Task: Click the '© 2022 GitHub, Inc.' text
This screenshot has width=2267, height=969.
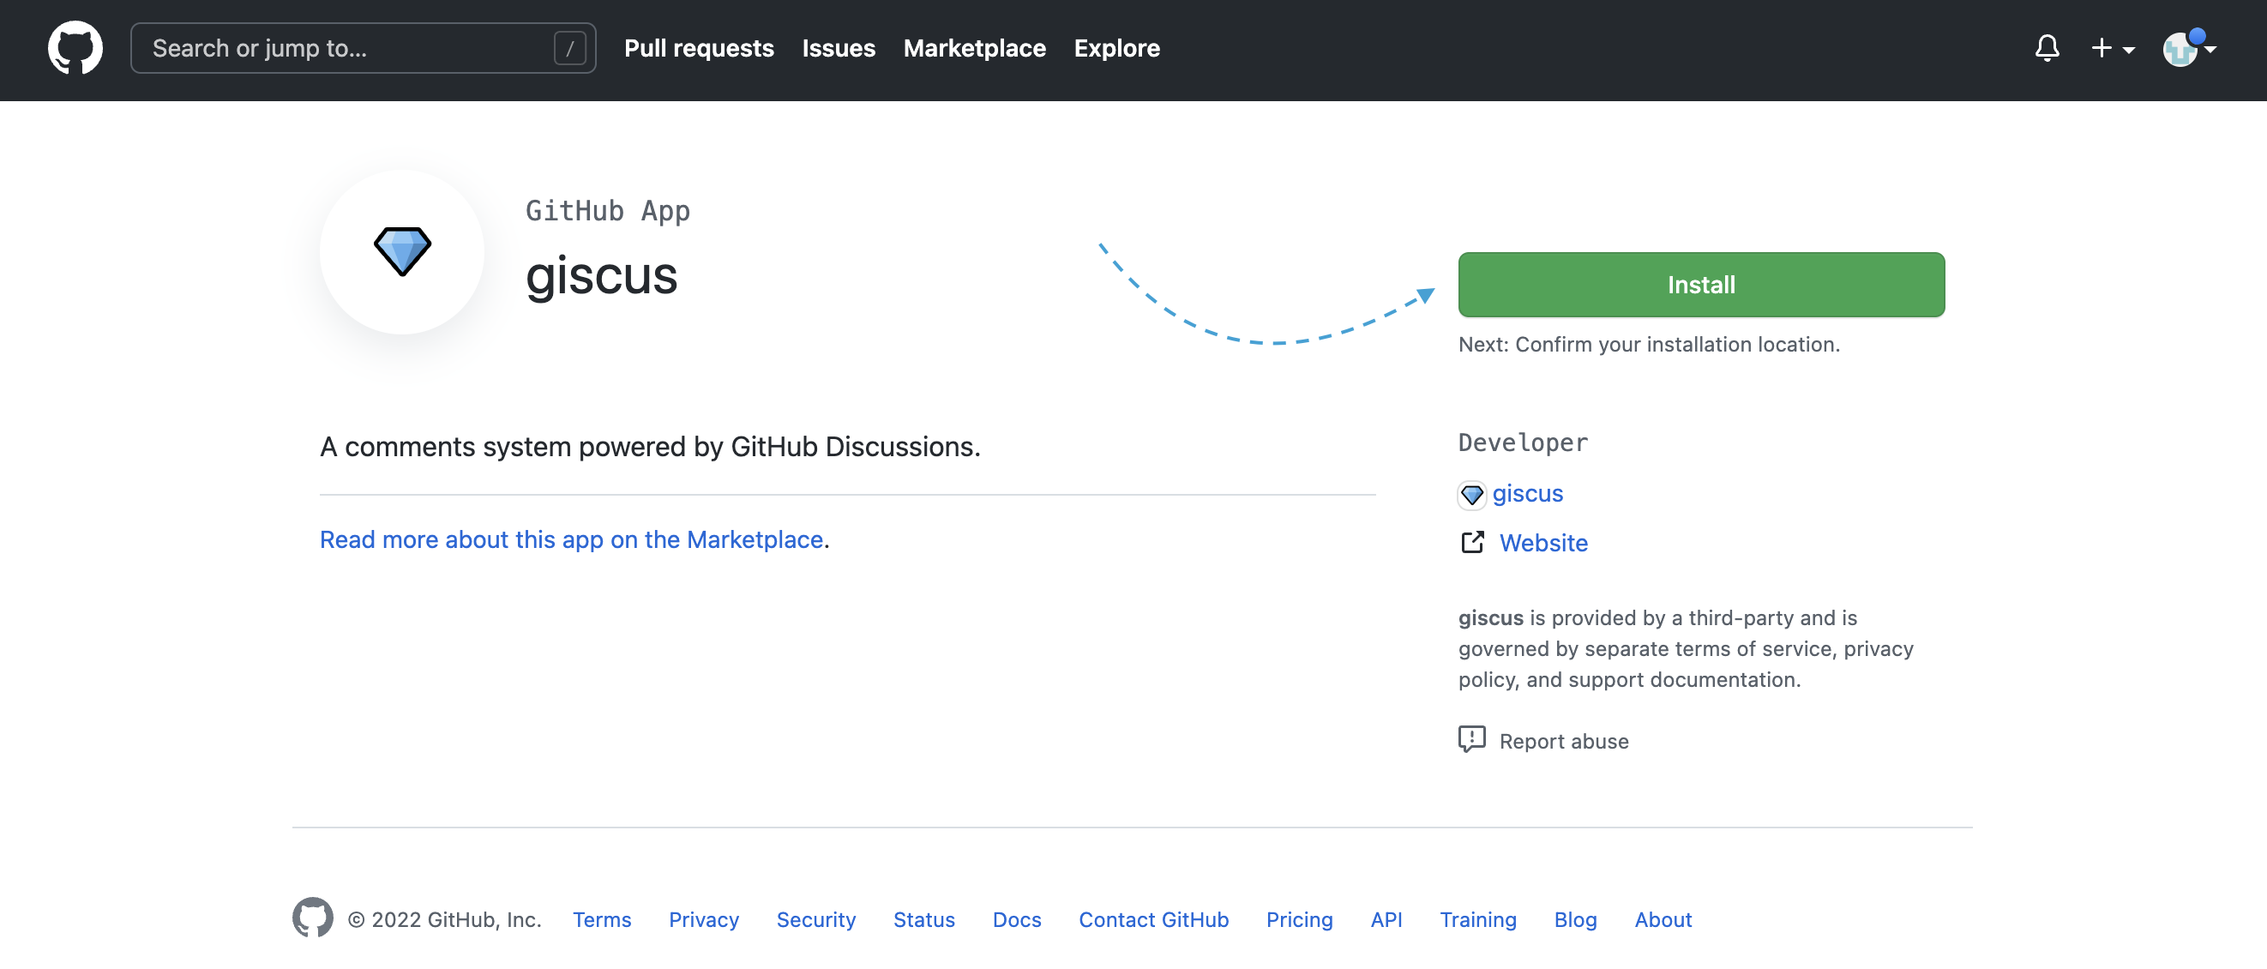Action: coord(444,918)
